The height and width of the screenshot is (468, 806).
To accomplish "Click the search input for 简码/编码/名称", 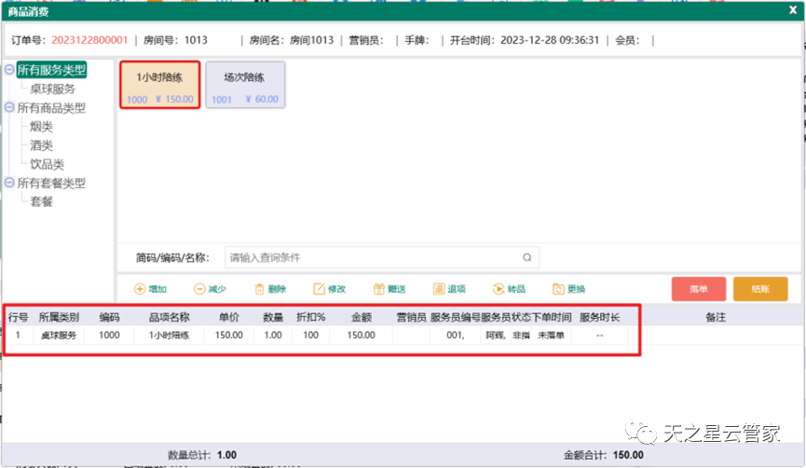I will point(373,257).
